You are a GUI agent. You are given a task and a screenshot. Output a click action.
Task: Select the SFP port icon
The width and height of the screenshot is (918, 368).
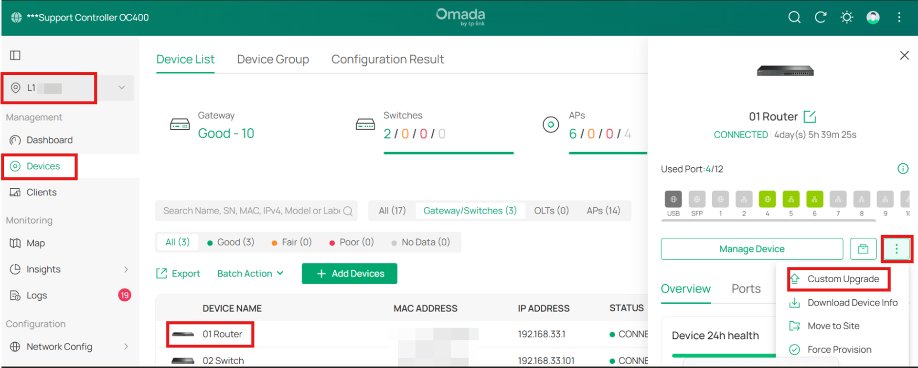coord(697,199)
